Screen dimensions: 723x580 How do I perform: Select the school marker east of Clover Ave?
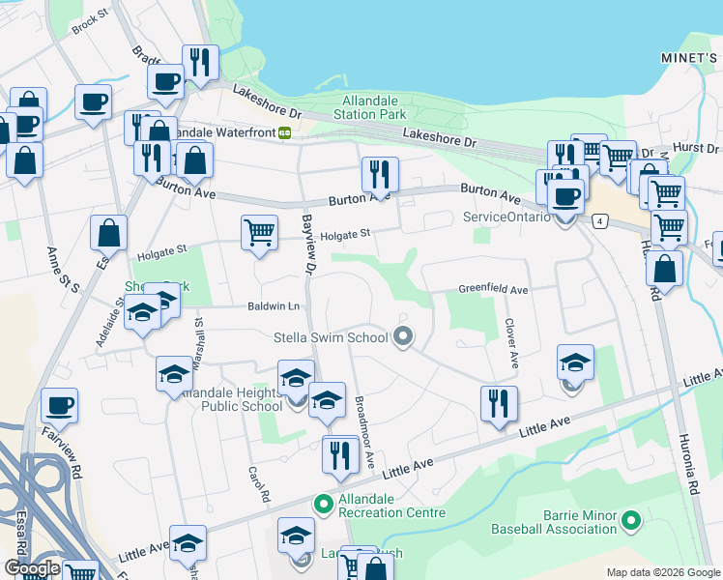pyautogui.click(x=575, y=363)
